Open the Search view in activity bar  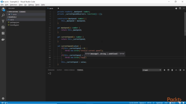point(3,15)
